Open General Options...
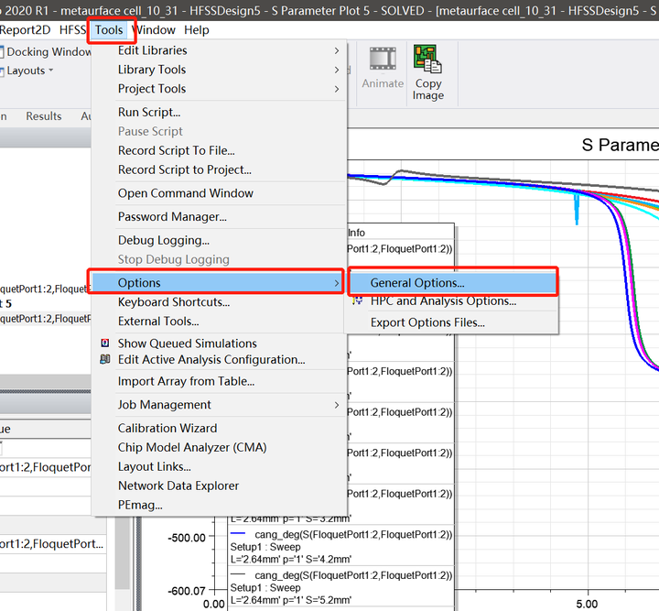Viewport: 659px width, 611px height. coord(452,282)
